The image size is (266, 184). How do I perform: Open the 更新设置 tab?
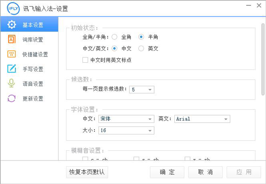point(29,98)
